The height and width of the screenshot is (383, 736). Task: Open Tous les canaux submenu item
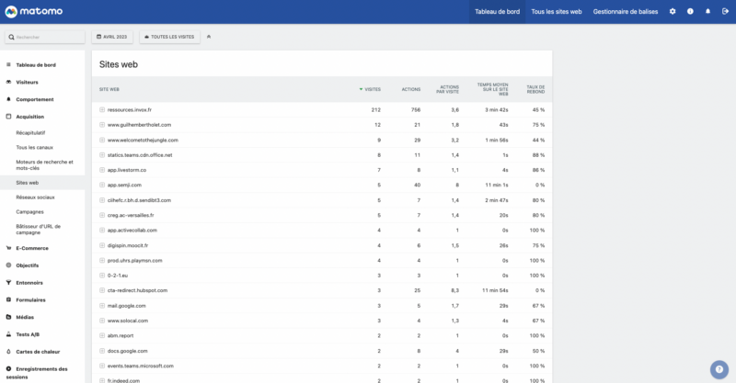pos(34,147)
